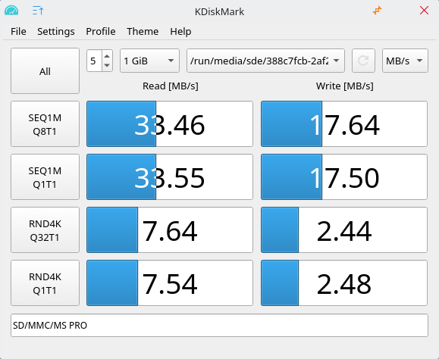Click the 2.48 write result
Image resolution: width=439 pixels, height=359 pixels.
(344, 283)
